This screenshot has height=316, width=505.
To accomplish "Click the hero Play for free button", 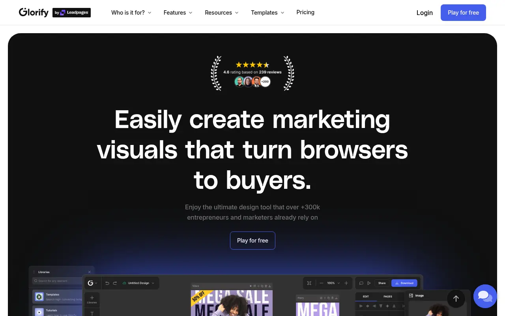I will coord(252,241).
